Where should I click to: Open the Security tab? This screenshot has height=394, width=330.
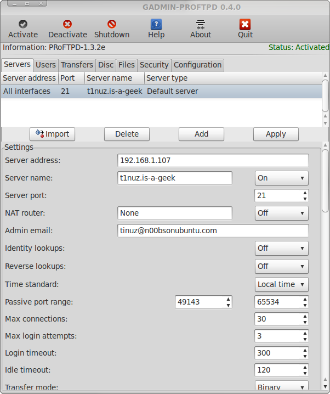click(154, 65)
